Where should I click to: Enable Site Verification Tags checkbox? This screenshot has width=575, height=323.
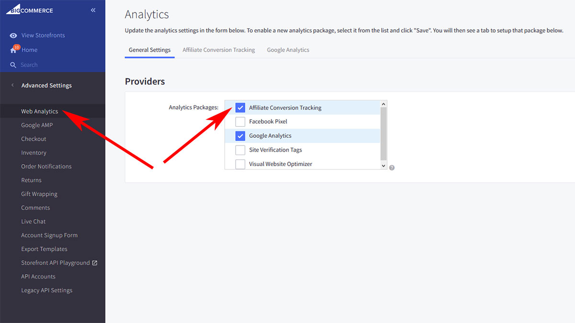(240, 150)
